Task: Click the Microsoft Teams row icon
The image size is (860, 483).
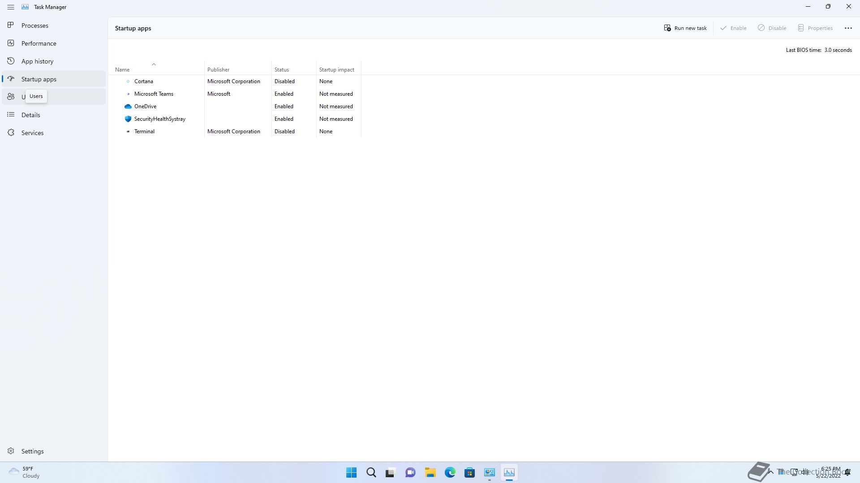Action: point(128,94)
